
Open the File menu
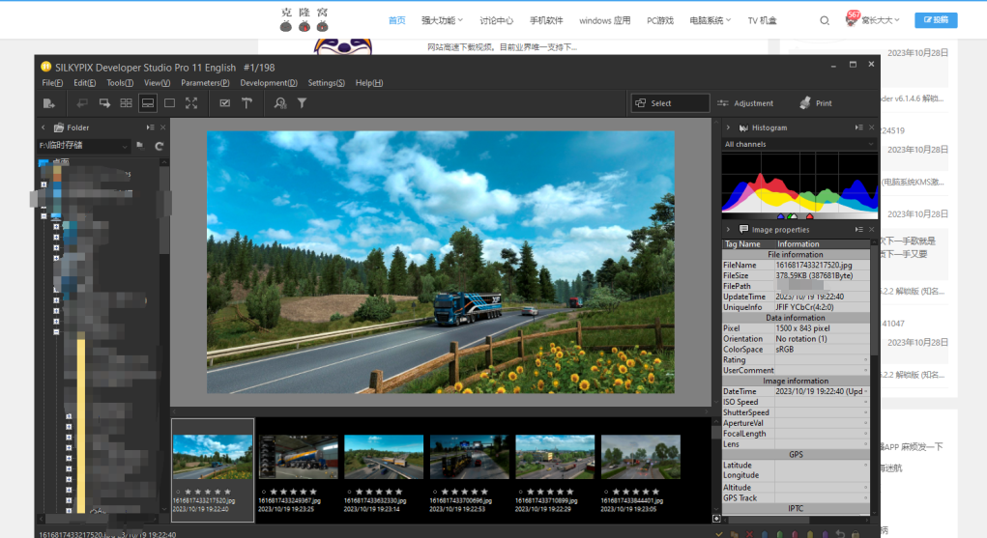52,83
